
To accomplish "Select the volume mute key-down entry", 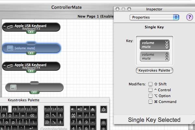I will click(x=154, y=45).
